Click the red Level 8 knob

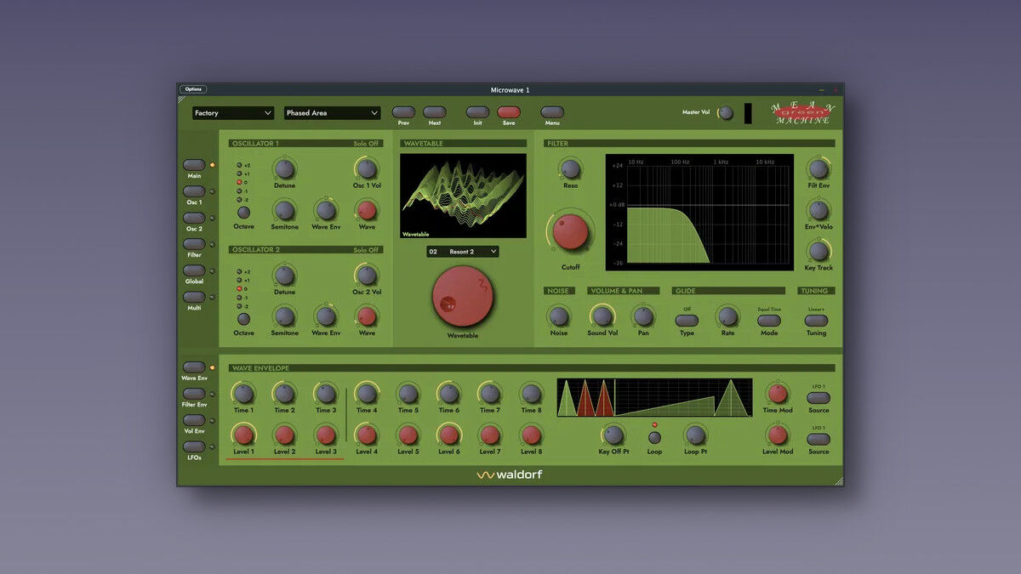[x=531, y=435]
